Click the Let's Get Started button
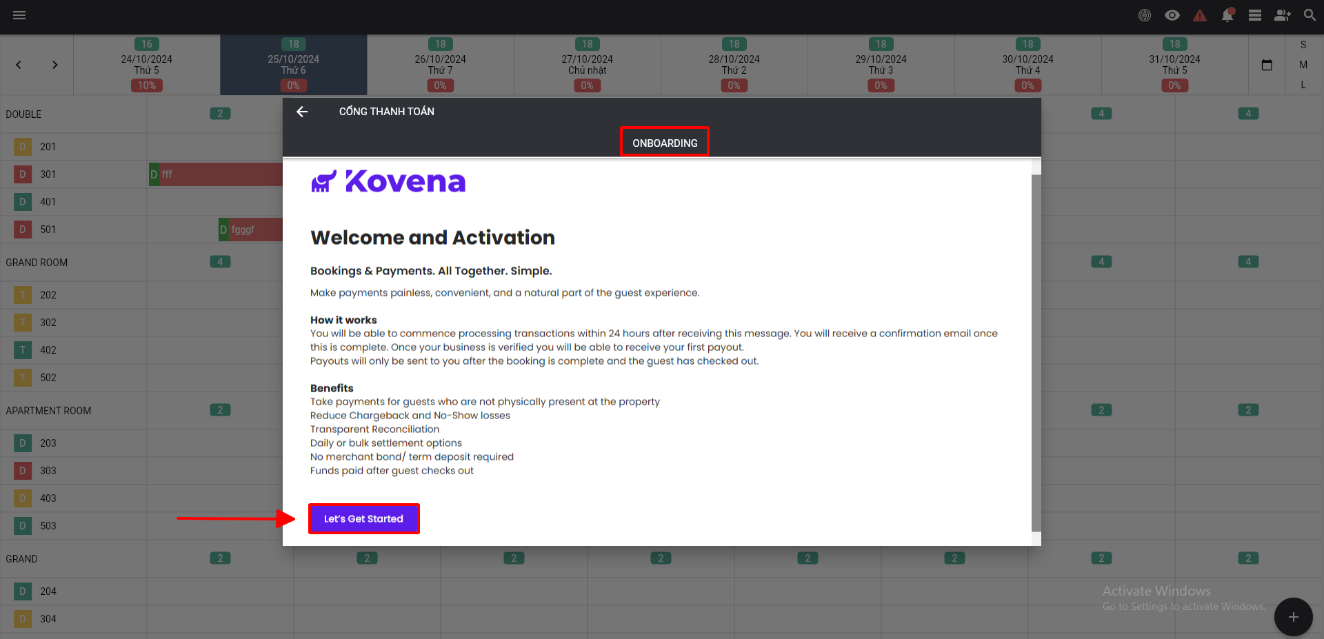This screenshot has width=1324, height=639. (x=364, y=518)
